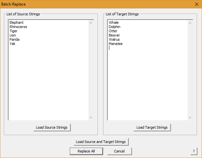Click target list scroll down arrow
This screenshot has height=158, width=202.
190,118
